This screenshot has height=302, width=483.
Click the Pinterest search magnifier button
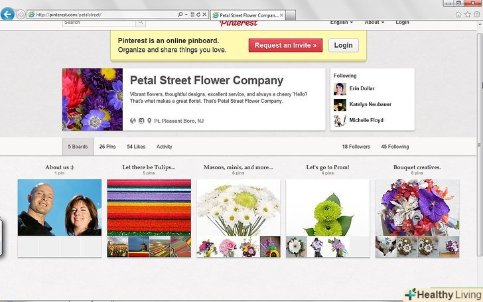141,23
